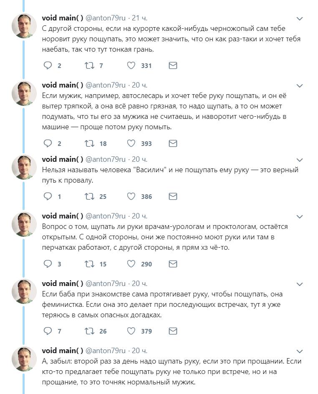Send the 331-like tweet via direct message
The height and width of the screenshot is (394, 318).
click(x=173, y=65)
